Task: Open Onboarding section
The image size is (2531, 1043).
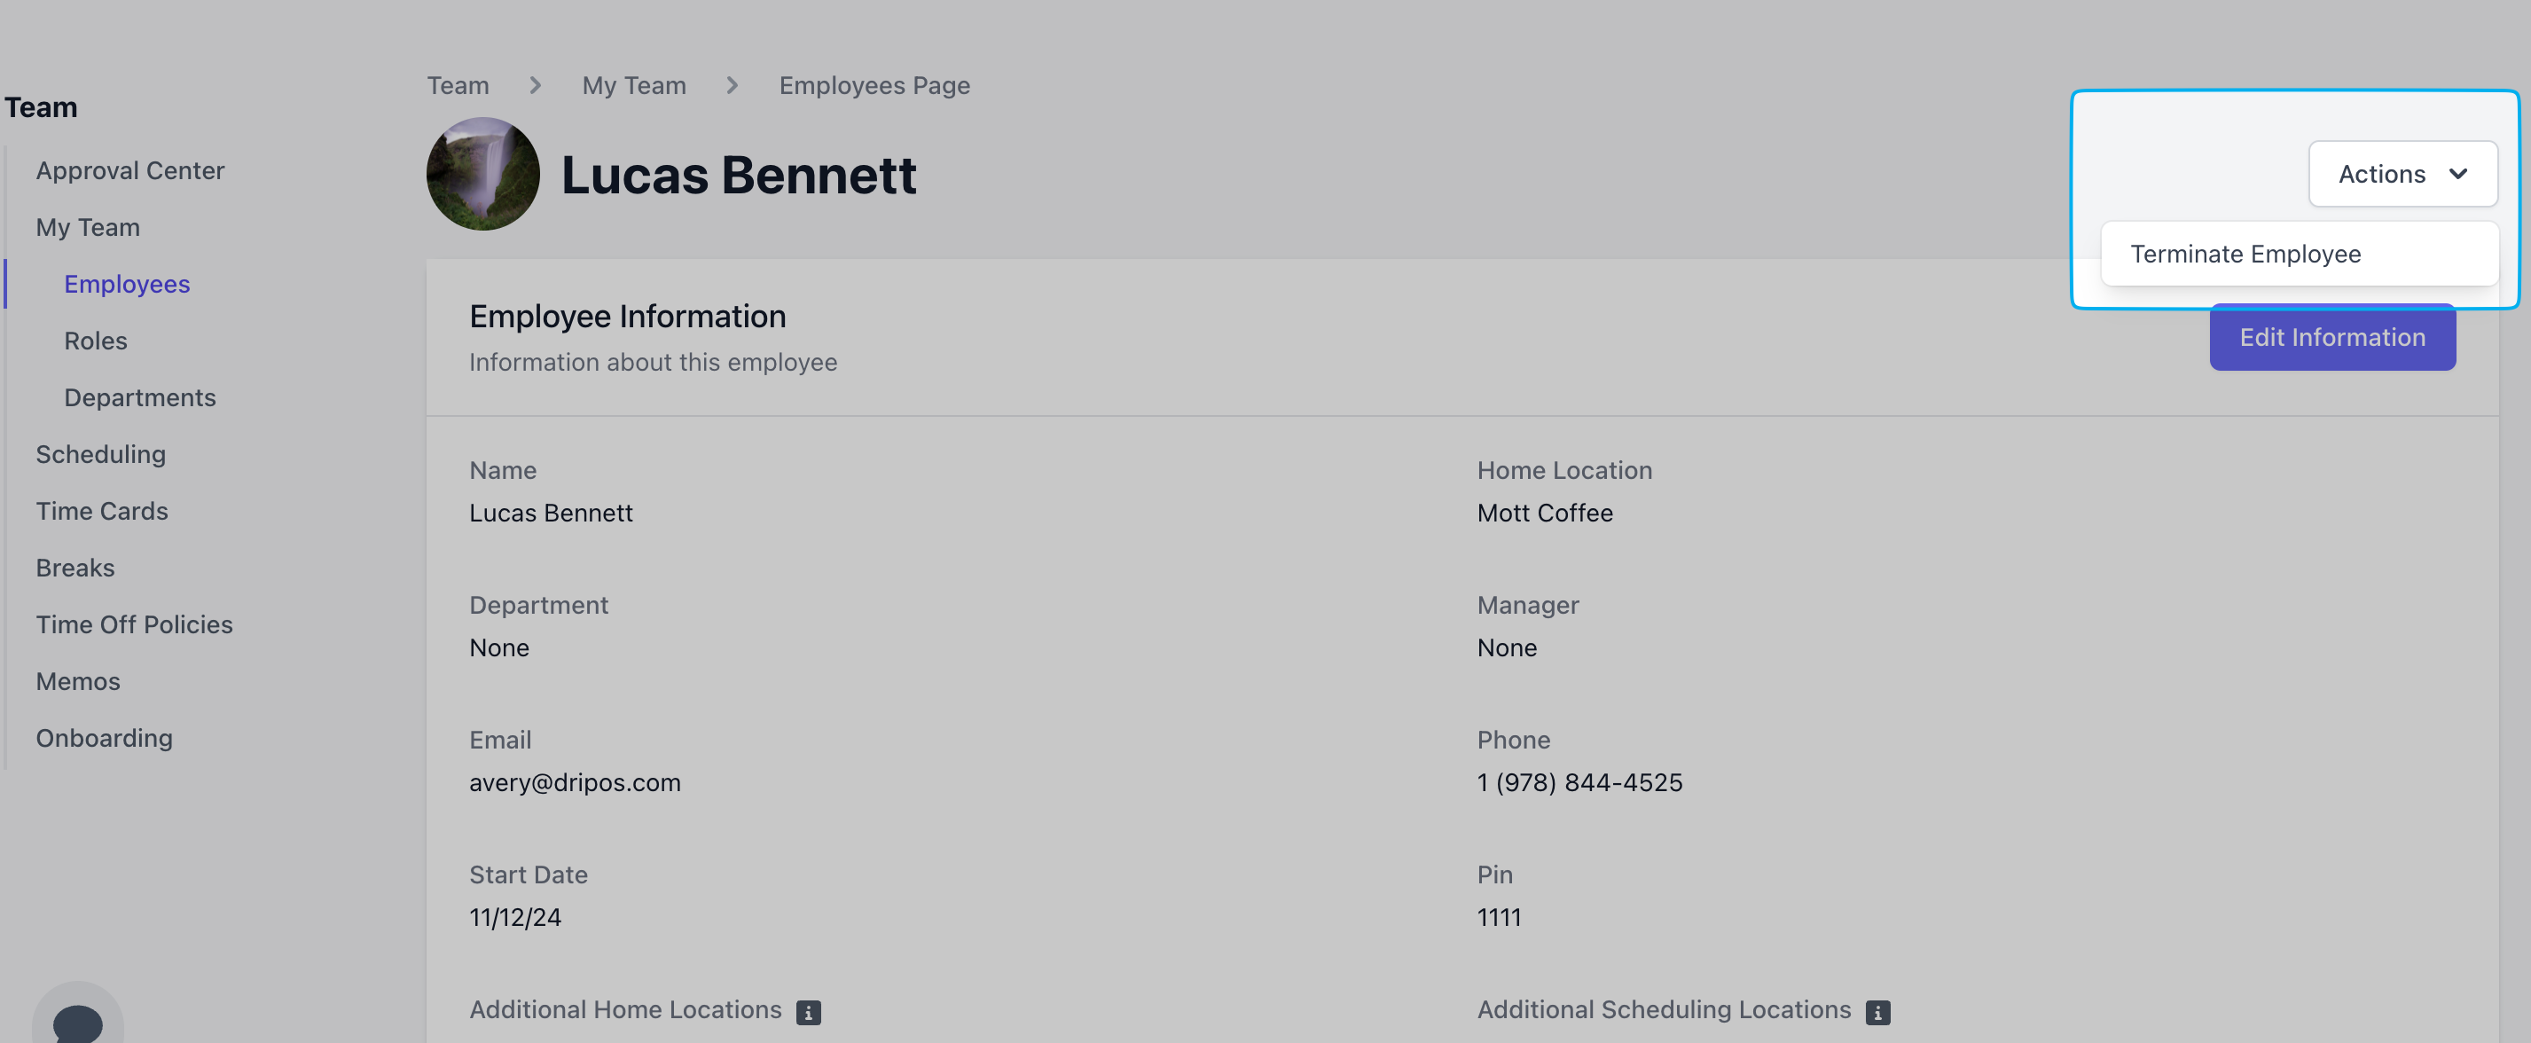Action: [104, 738]
